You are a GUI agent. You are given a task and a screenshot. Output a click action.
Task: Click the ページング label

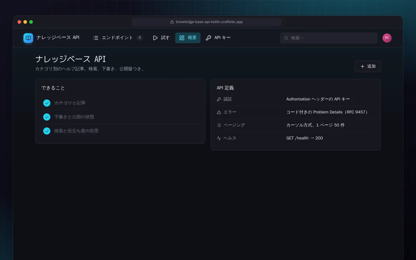tap(234, 125)
